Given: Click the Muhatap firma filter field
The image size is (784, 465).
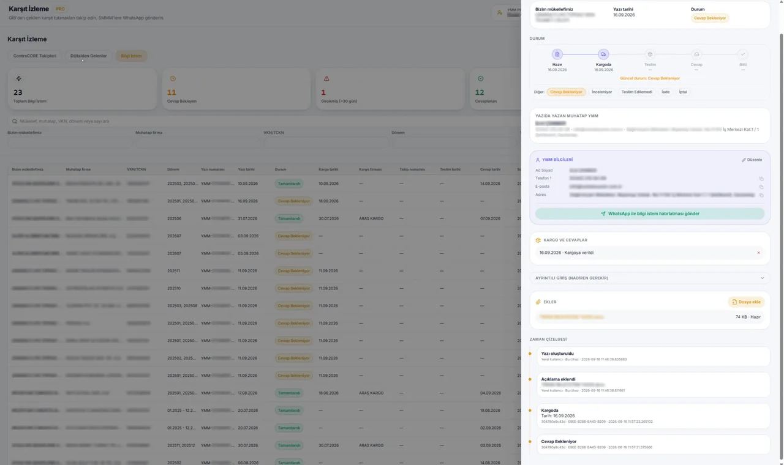Looking at the screenshot, I should pos(197,143).
